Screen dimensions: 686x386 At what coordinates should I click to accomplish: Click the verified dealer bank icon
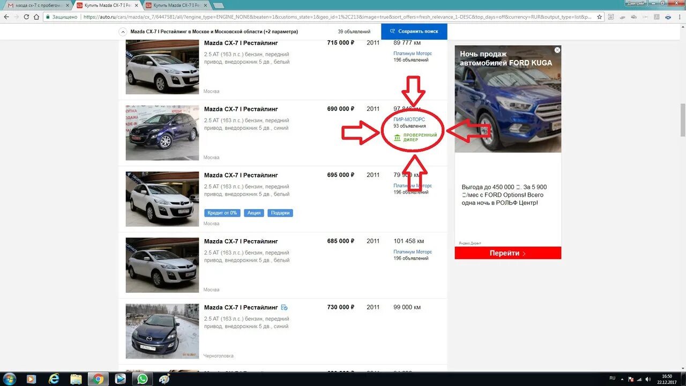(x=397, y=138)
